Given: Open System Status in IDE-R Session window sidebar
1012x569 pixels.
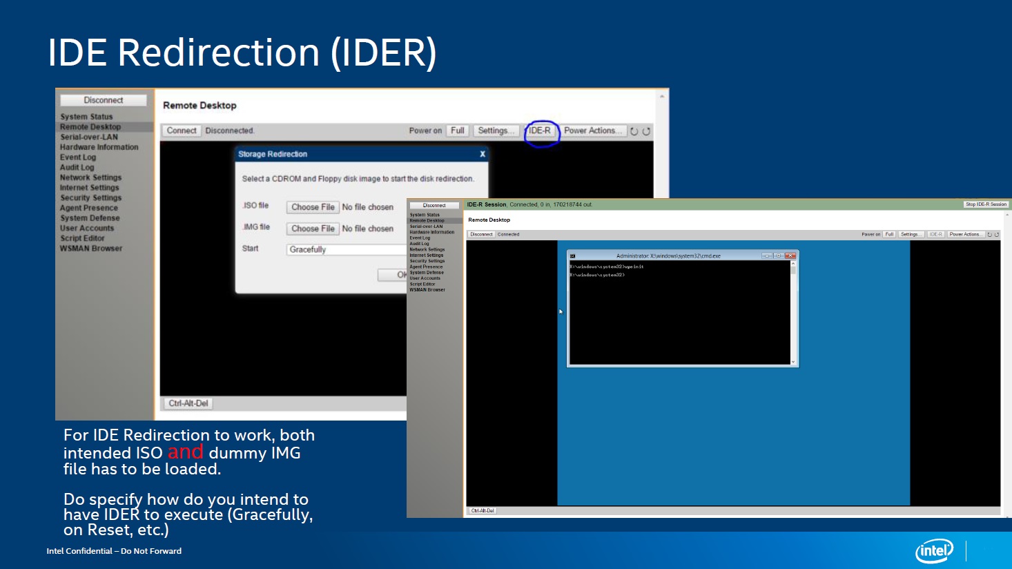Looking at the screenshot, I should coord(425,215).
